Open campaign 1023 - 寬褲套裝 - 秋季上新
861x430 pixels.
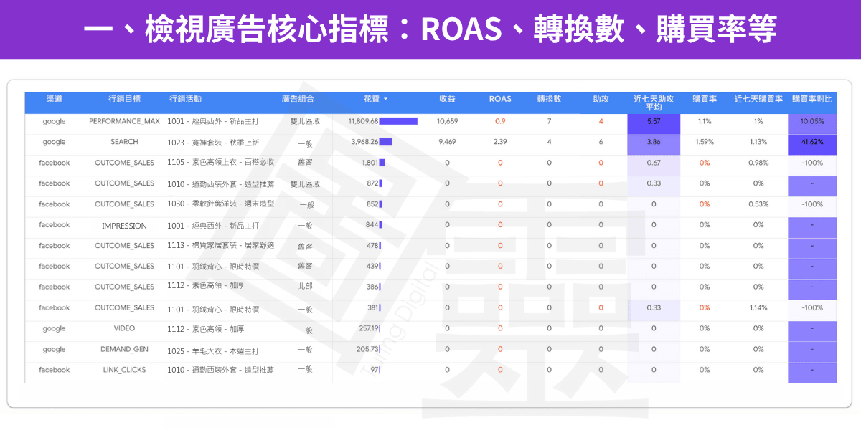(213, 142)
